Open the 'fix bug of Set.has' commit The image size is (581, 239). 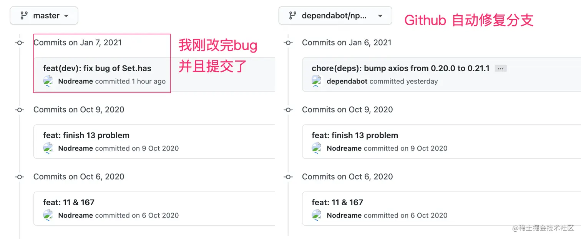pyautogui.click(x=97, y=69)
